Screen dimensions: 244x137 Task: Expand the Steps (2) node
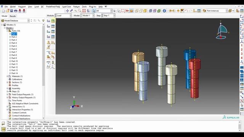click(x=7, y=91)
